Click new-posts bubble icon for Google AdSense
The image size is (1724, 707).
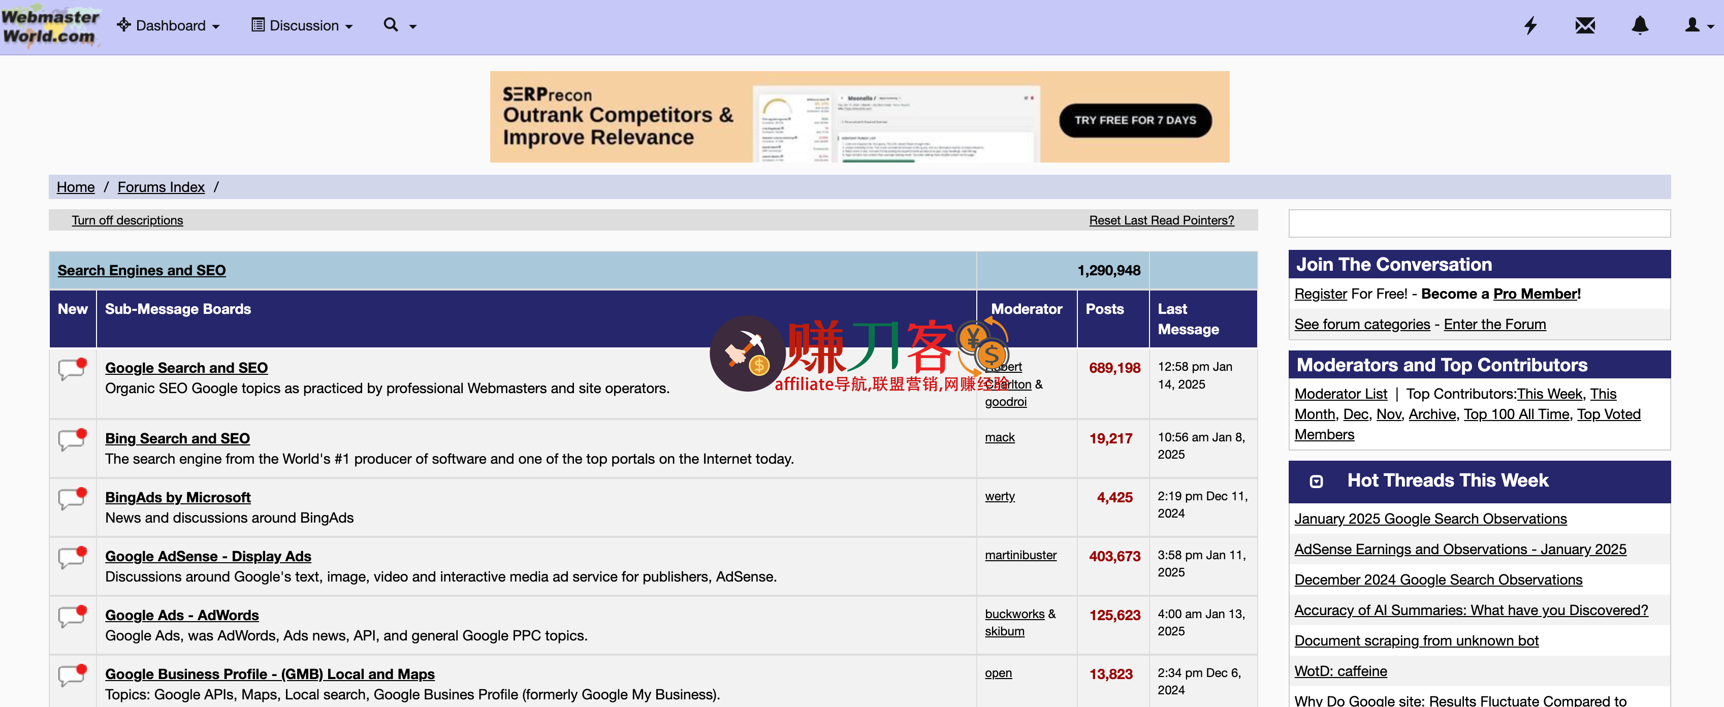pyautogui.click(x=72, y=557)
